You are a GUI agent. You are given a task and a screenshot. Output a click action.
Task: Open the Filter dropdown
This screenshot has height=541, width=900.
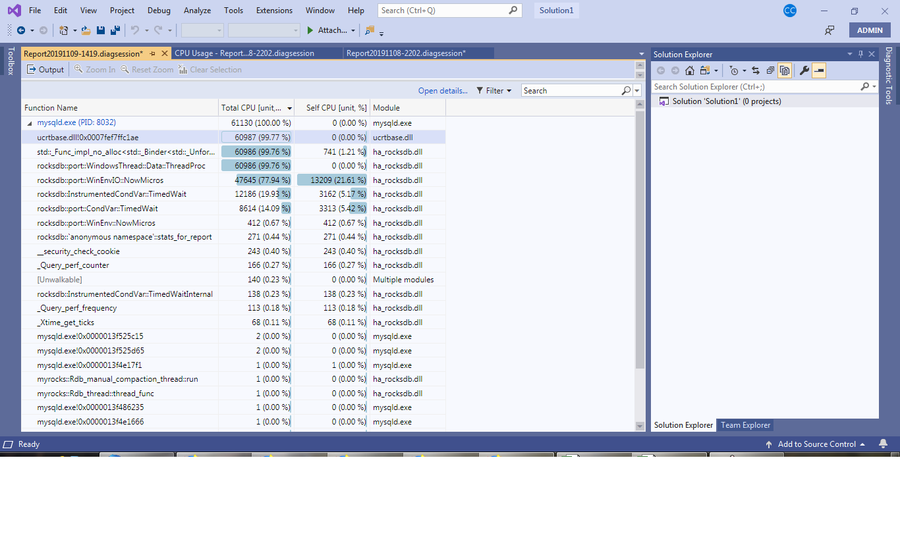[x=494, y=91]
